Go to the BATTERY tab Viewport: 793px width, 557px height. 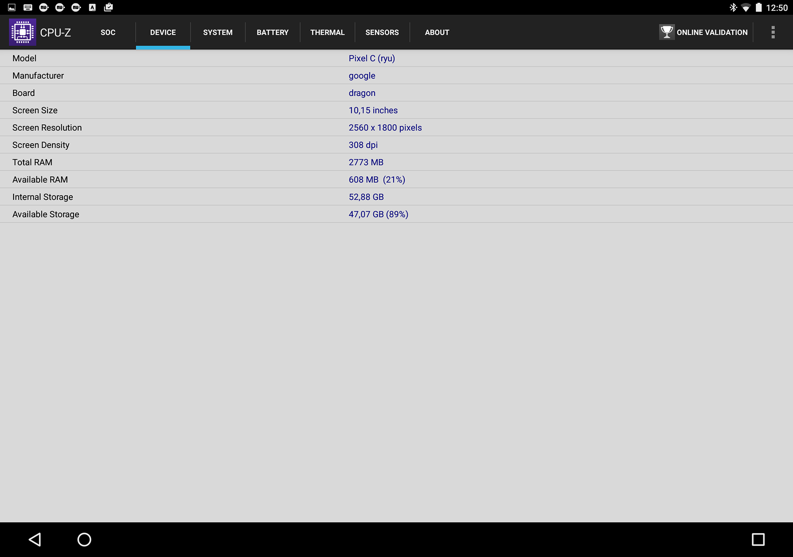[273, 32]
